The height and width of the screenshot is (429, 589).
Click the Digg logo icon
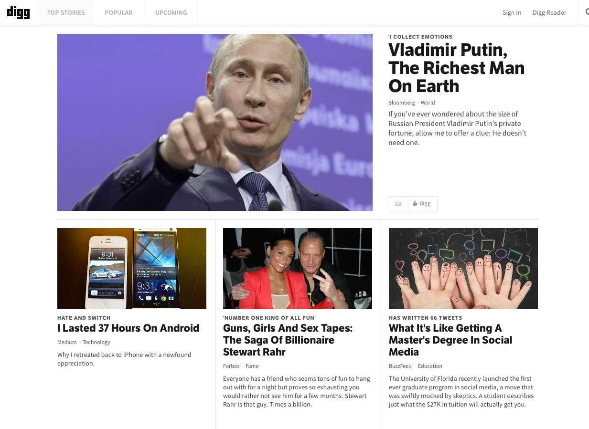click(x=18, y=12)
